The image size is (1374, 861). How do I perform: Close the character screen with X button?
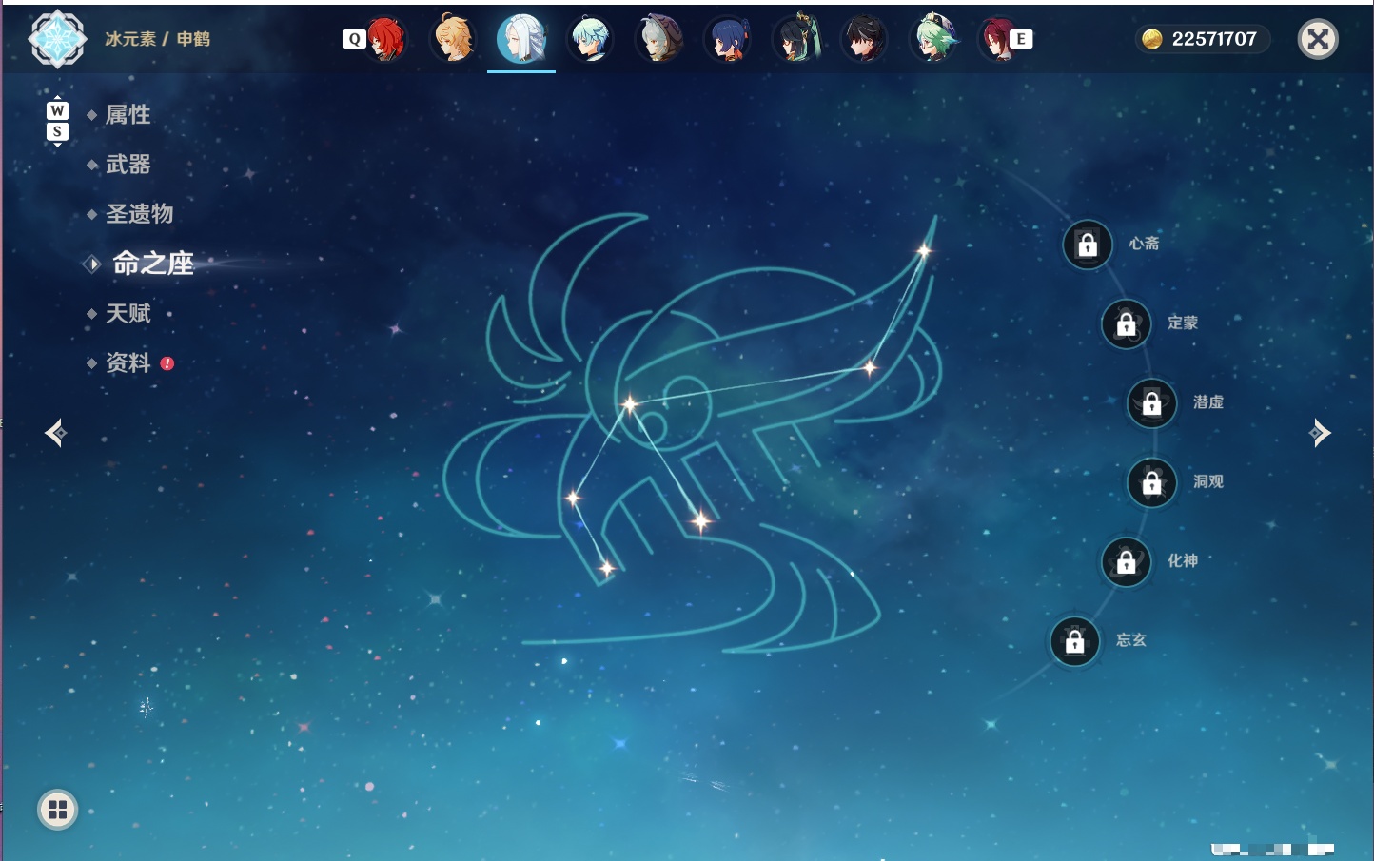pyautogui.click(x=1318, y=39)
